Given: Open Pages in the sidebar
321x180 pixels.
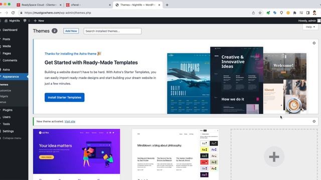Looking at the screenshot, I should pos(7,53).
